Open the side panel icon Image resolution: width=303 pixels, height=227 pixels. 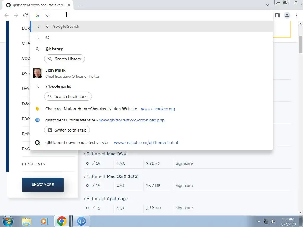(x=278, y=15)
